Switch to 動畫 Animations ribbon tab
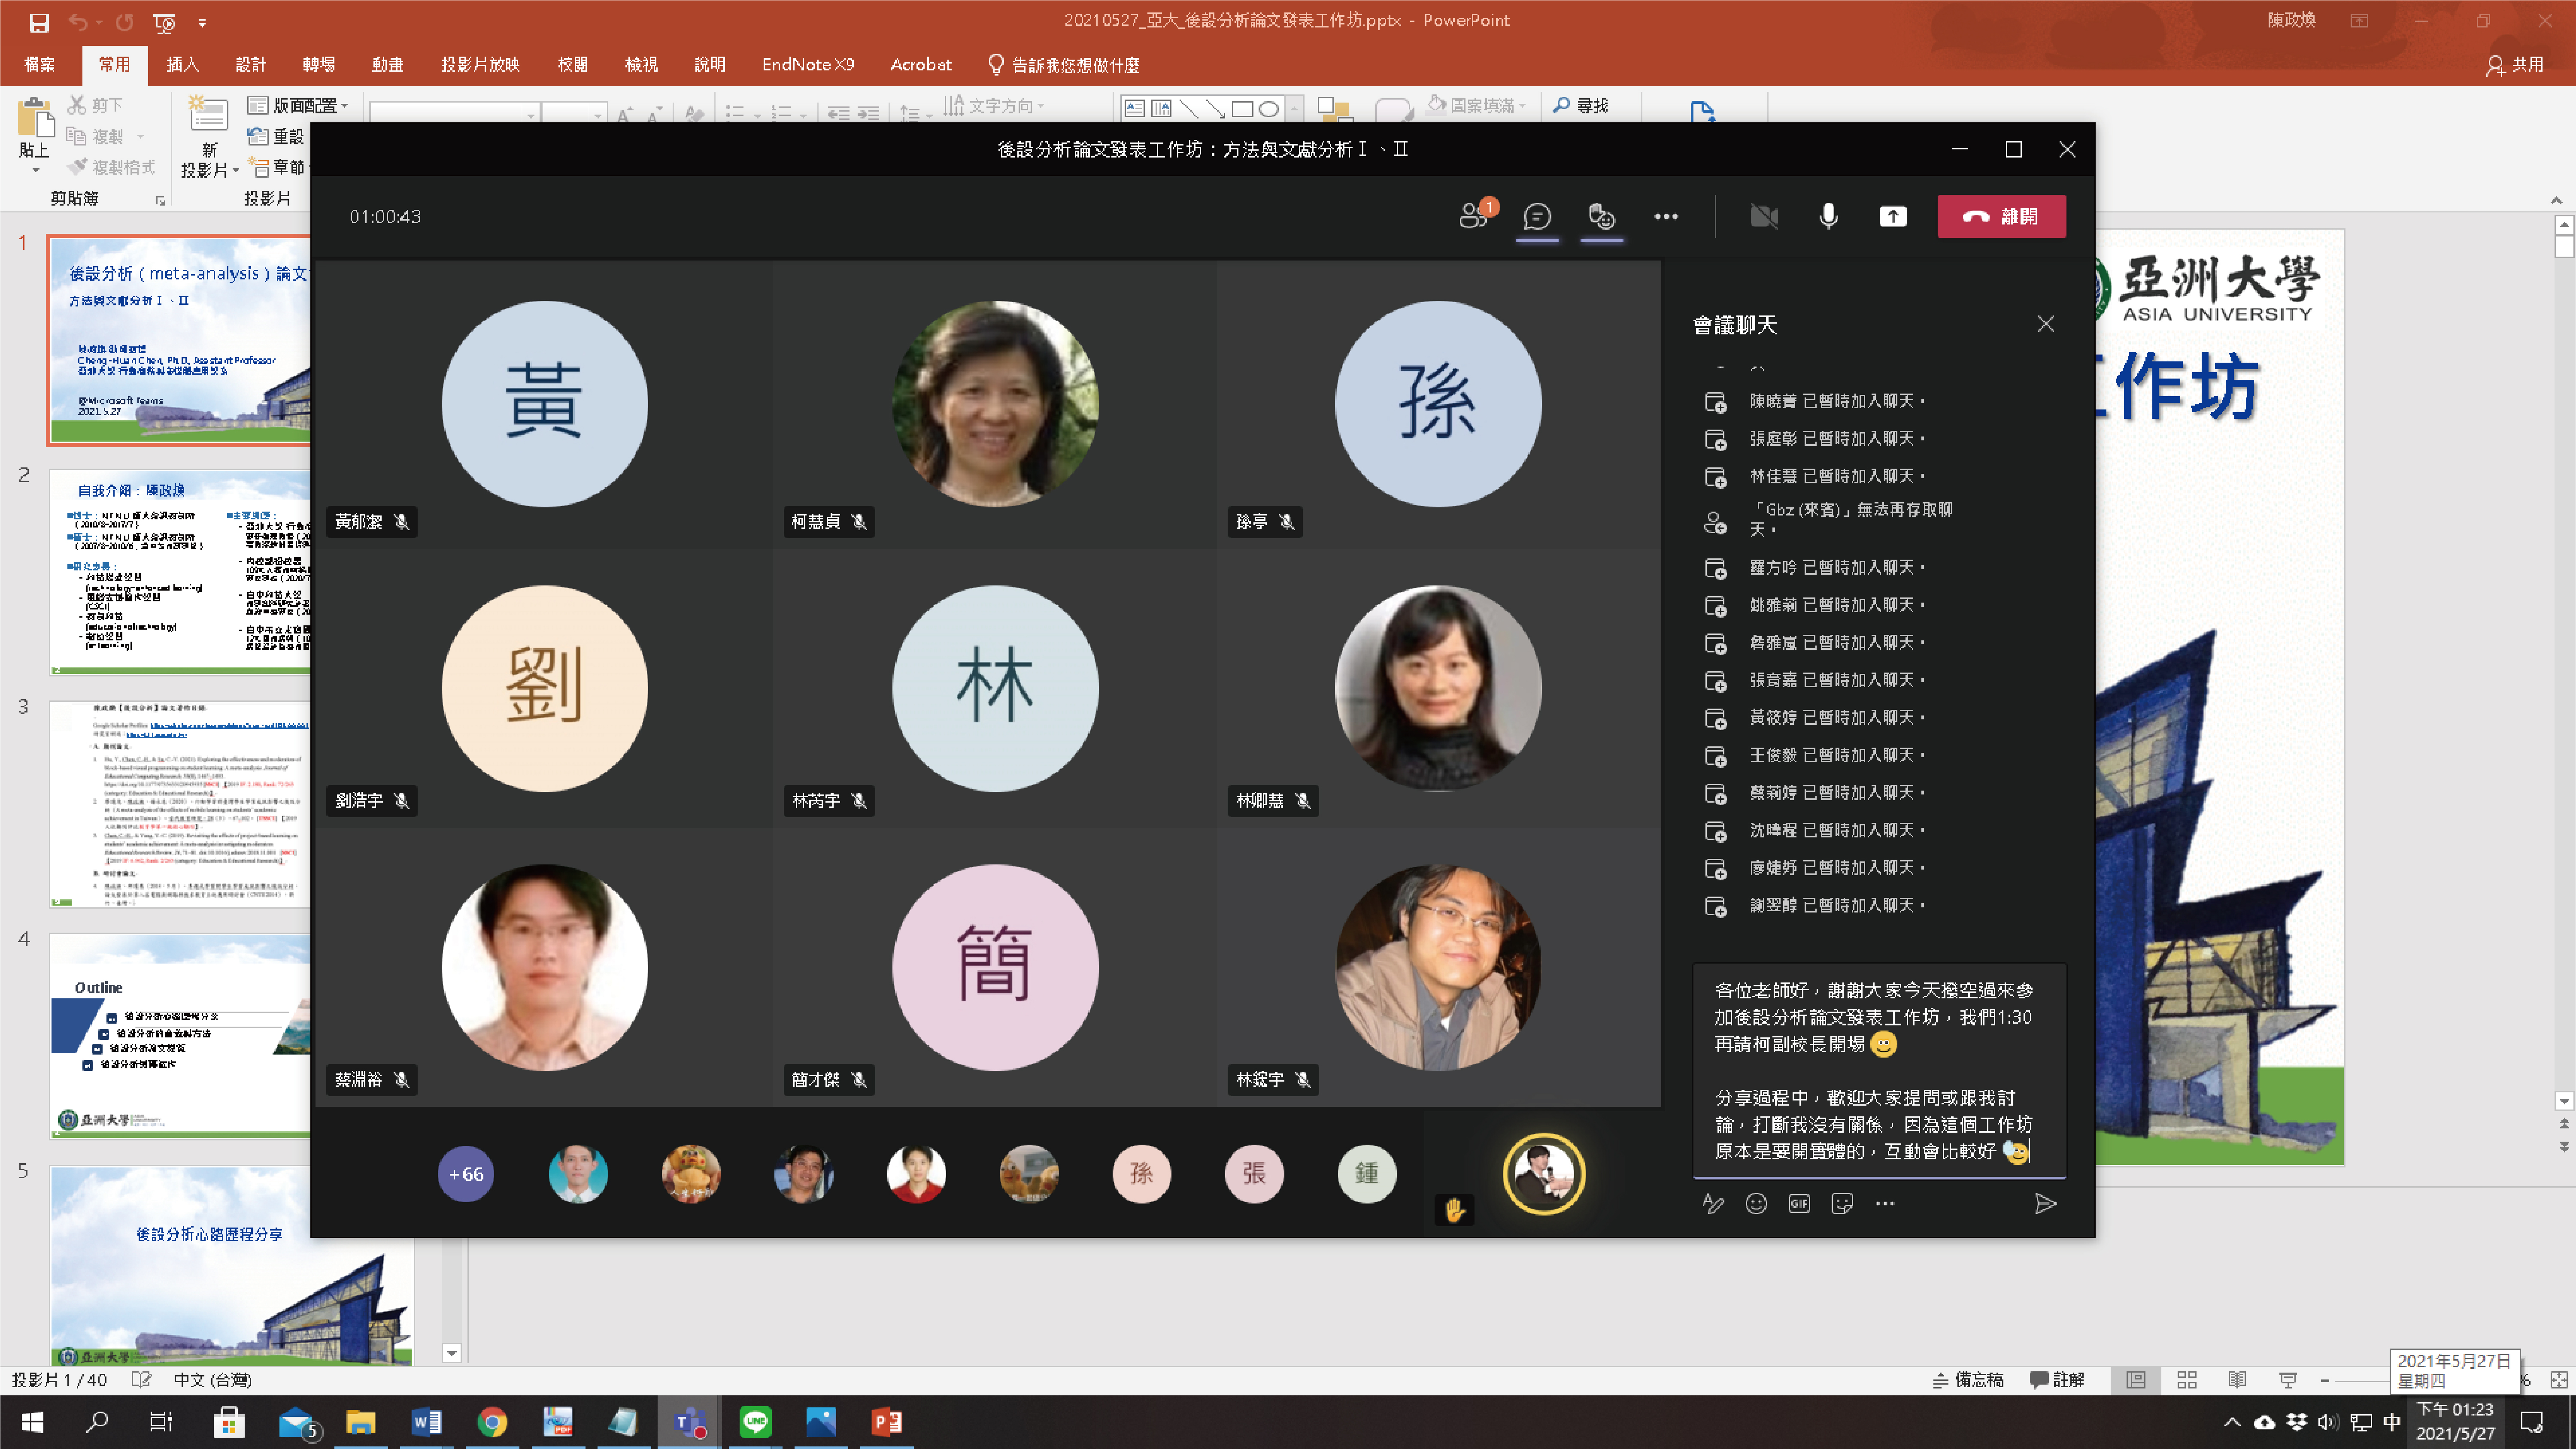The height and width of the screenshot is (1449, 2576). [x=388, y=64]
